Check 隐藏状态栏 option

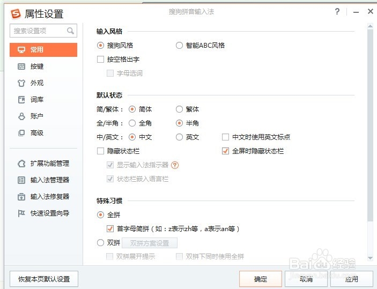[100, 151]
